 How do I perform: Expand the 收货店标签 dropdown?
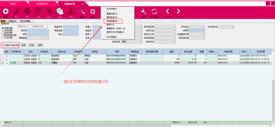[203, 38]
